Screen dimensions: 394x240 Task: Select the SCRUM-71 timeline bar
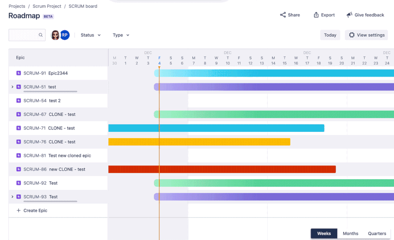(216, 128)
